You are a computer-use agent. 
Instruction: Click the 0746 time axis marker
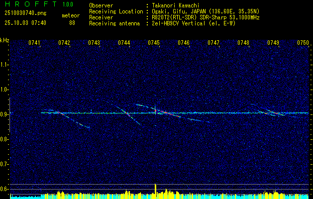184,43
